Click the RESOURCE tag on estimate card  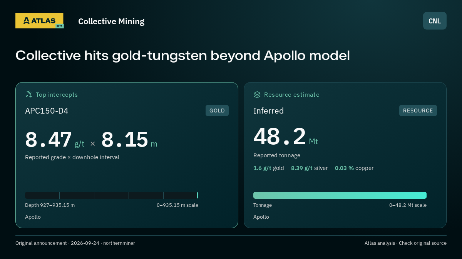click(418, 111)
